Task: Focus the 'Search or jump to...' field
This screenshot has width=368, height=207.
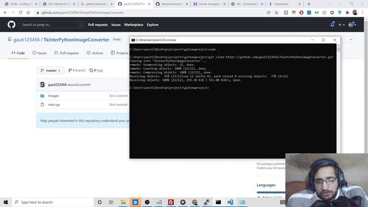Action: 52,25
